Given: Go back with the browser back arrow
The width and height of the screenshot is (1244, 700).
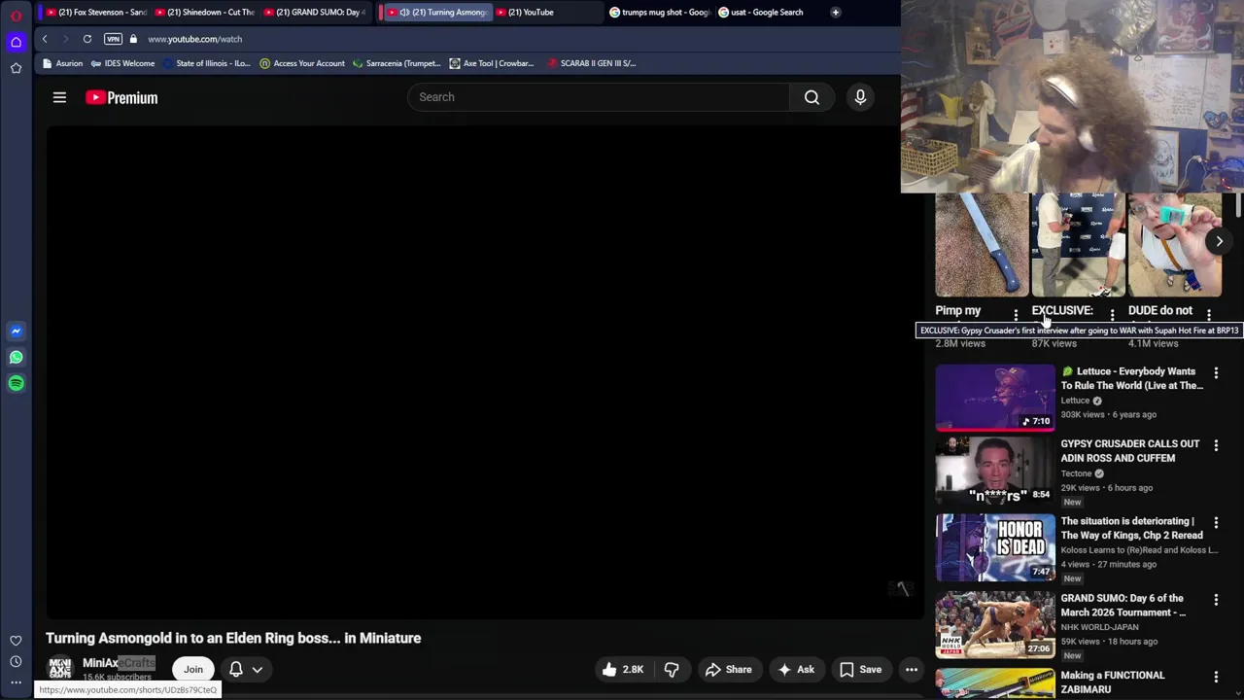Looking at the screenshot, I should click(44, 39).
